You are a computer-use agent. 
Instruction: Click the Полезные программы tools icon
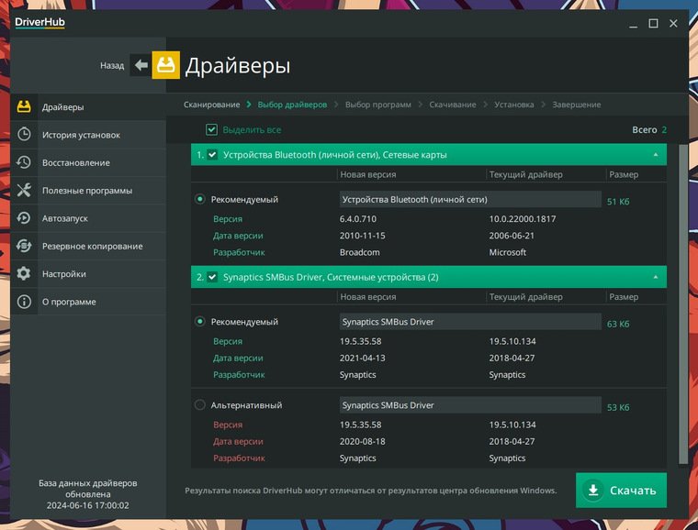(24, 190)
